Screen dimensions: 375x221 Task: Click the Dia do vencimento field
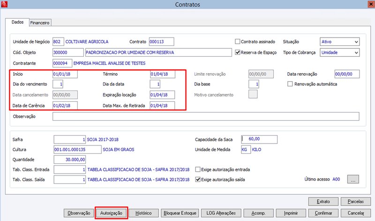point(58,84)
